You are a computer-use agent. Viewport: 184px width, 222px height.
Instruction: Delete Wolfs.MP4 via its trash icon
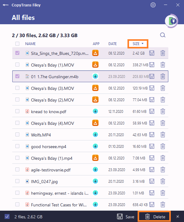(163, 135)
